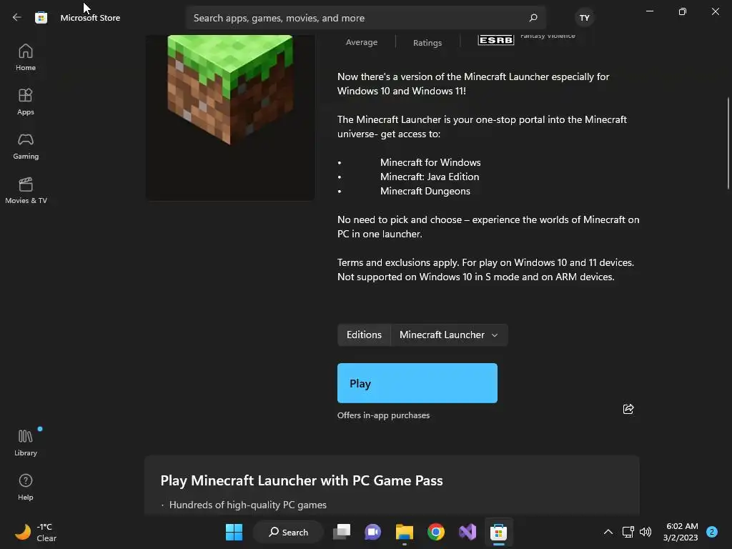This screenshot has width=732, height=549.
Task: Open the weather widget showing -1°C
Action: (x=36, y=532)
